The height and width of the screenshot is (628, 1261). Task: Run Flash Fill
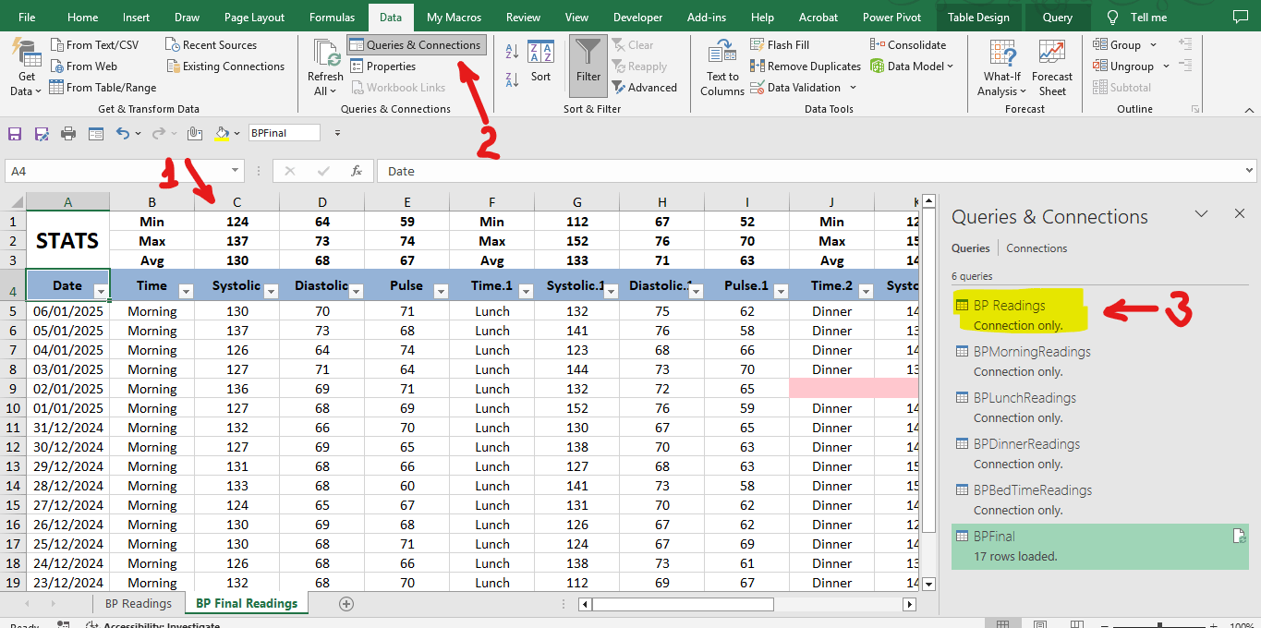click(780, 44)
